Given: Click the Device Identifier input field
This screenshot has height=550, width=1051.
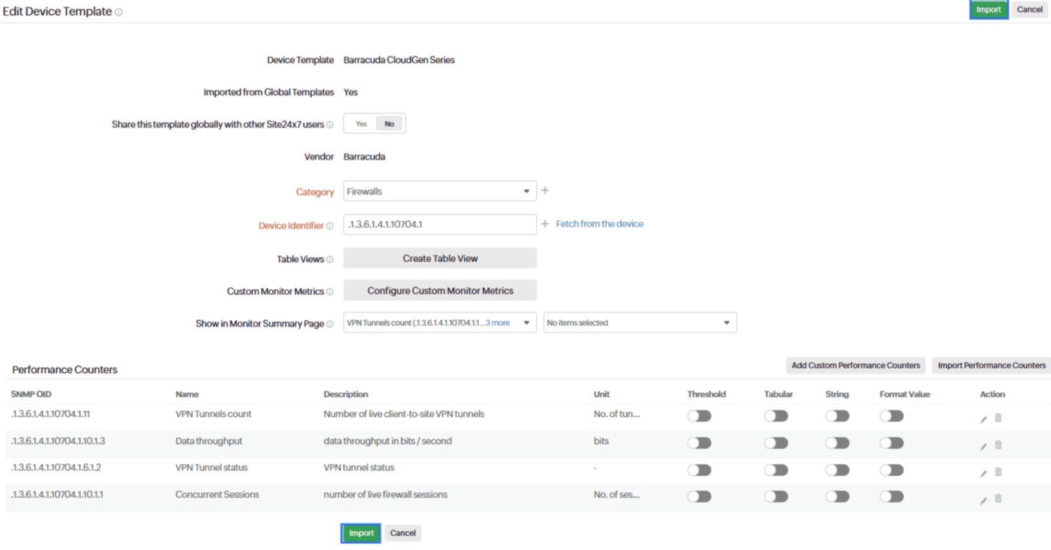Looking at the screenshot, I should click(x=439, y=224).
